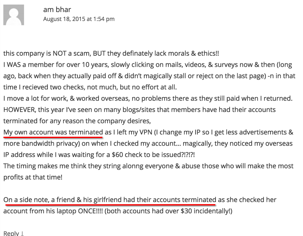Image resolution: width=303 pixels, height=236 pixels.
Task: Click the Reply link below the comment
Action: [11, 233]
